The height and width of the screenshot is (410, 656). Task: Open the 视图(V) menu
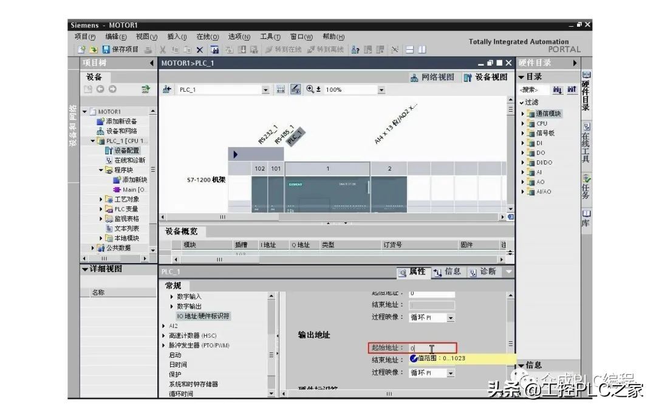(x=146, y=37)
